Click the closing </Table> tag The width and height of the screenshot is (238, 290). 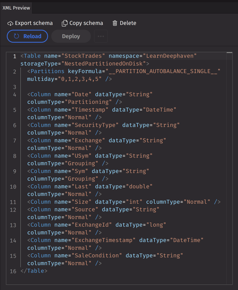click(x=34, y=271)
